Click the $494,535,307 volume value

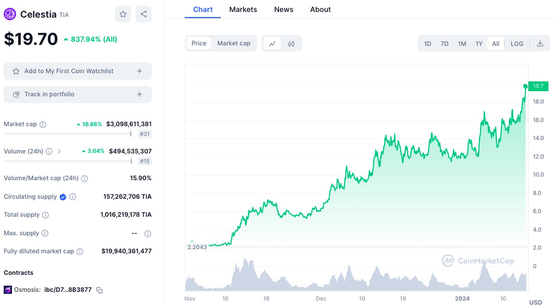pos(130,151)
